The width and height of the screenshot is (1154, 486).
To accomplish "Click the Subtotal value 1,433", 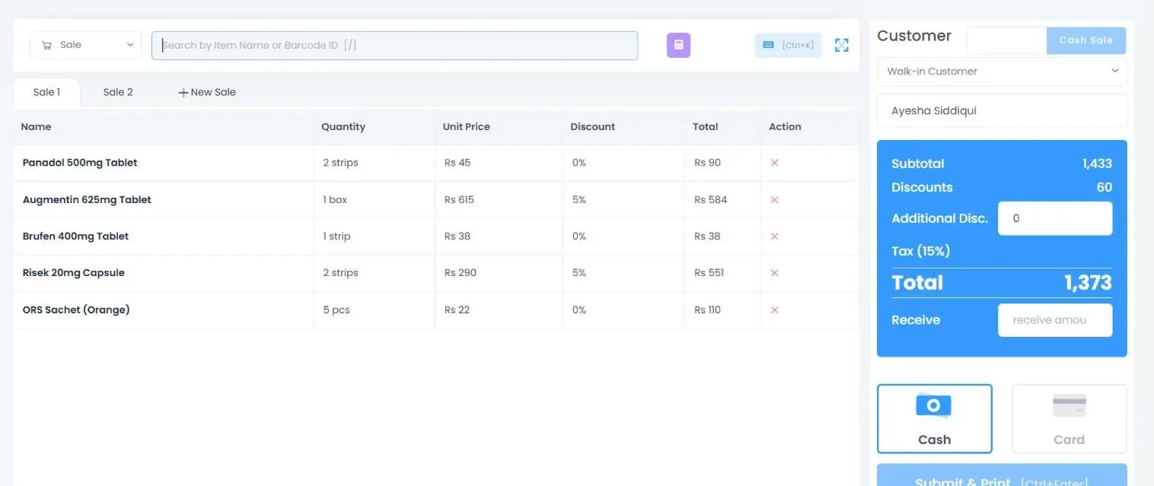I will click(1097, 164).
